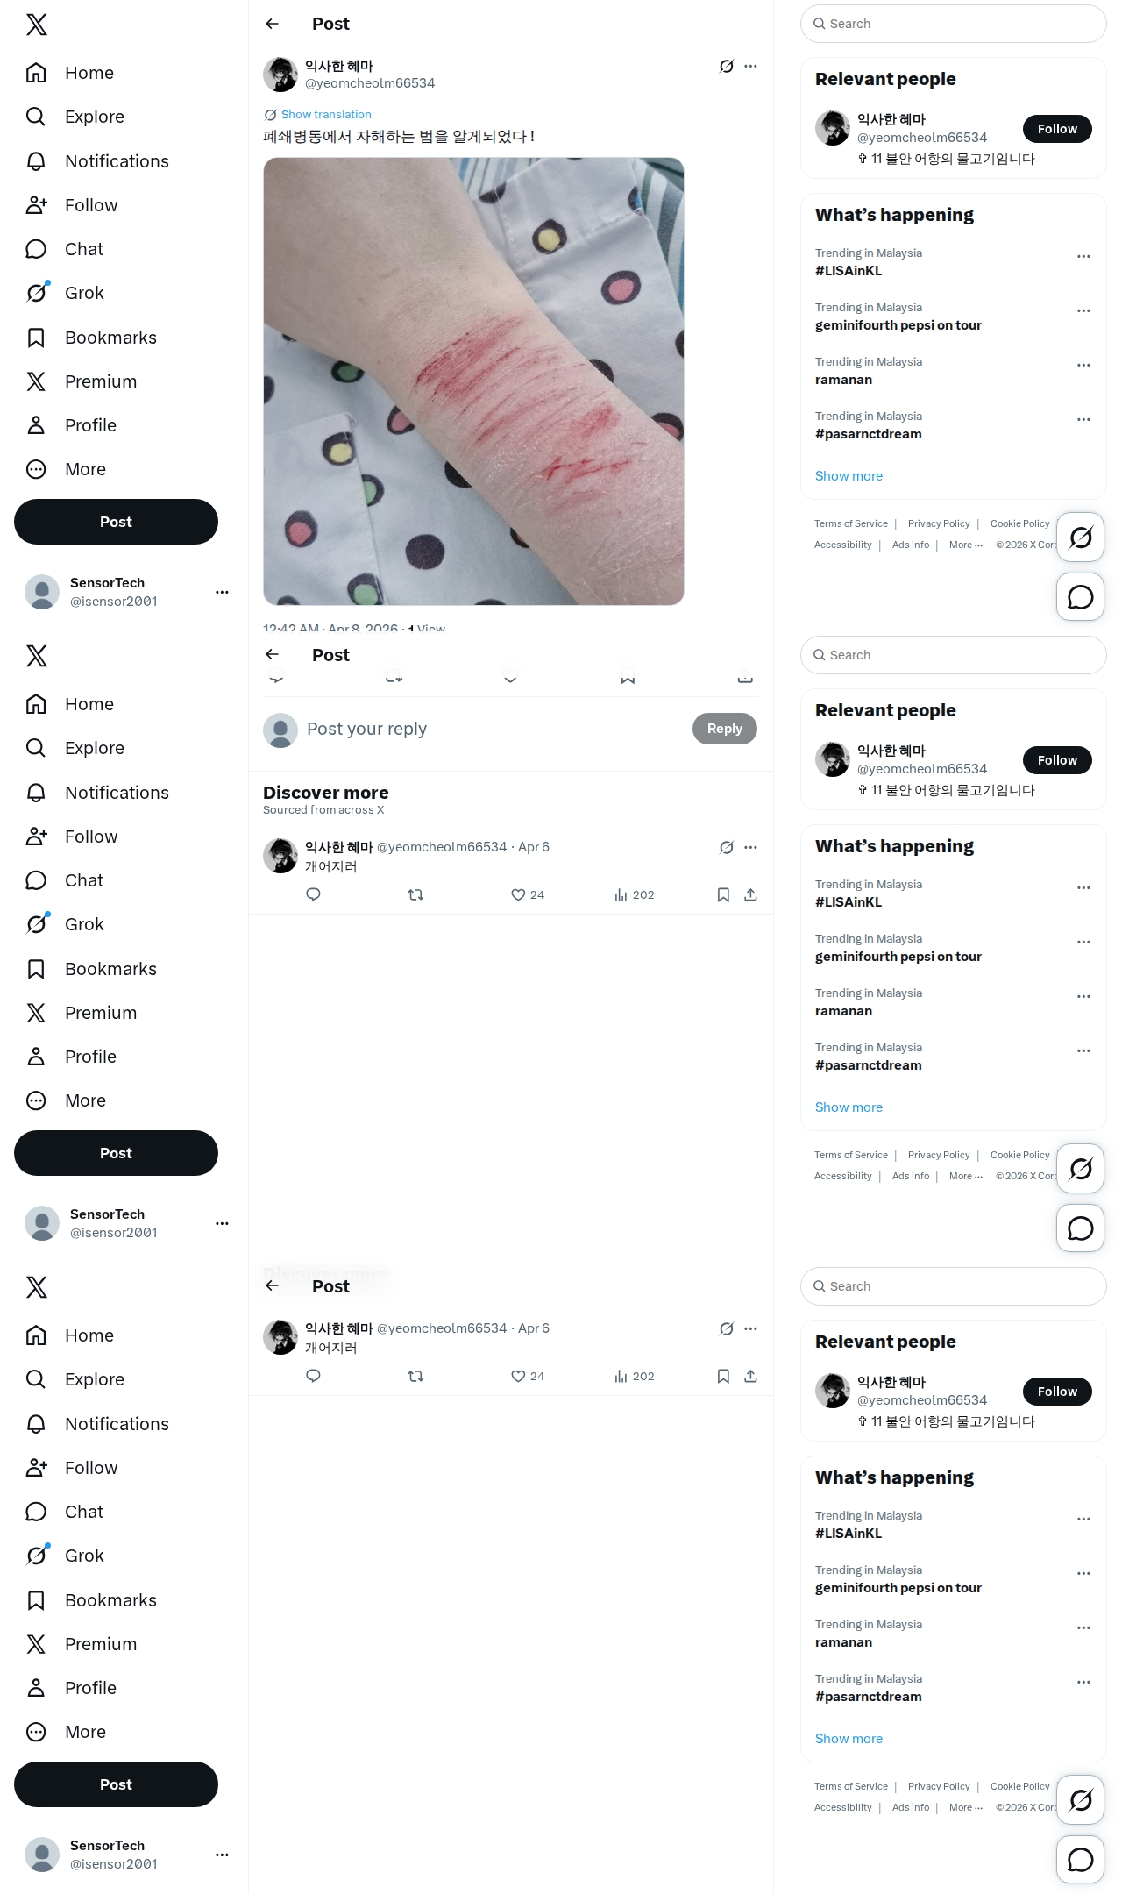
Task: Open Grok explain icon on main post header
Action: [726, 67]
